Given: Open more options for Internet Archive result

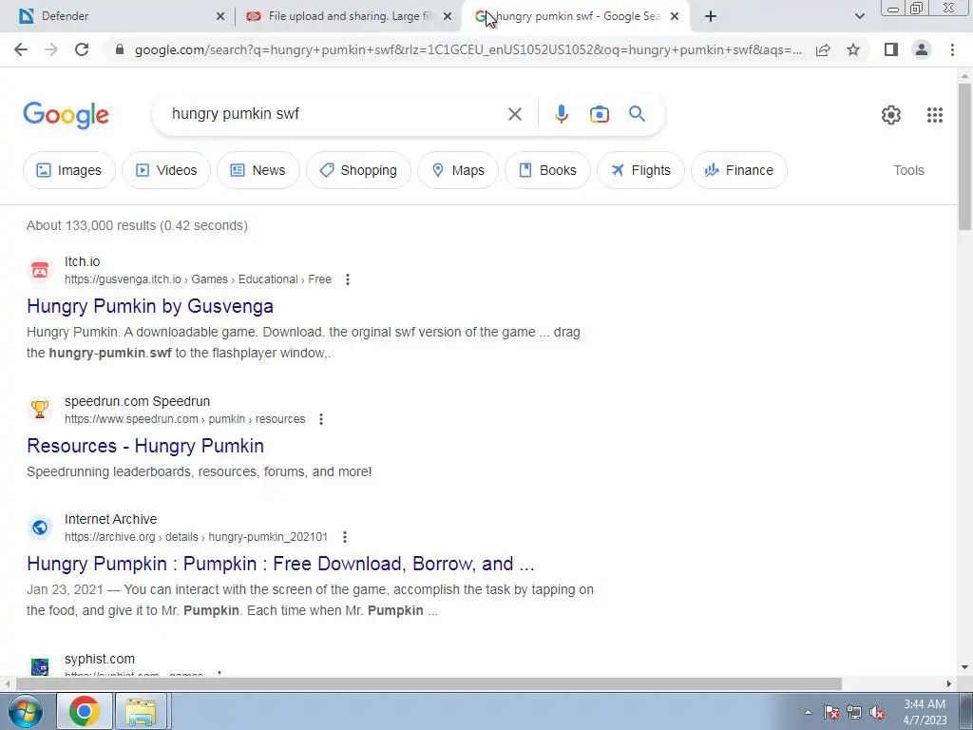Looking at the screenshot, I should [344, 537].
